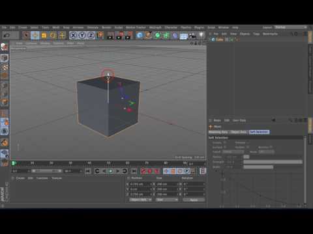
Task: Click Make Editable in the left sidebar
Action: (x=5, y=47)
